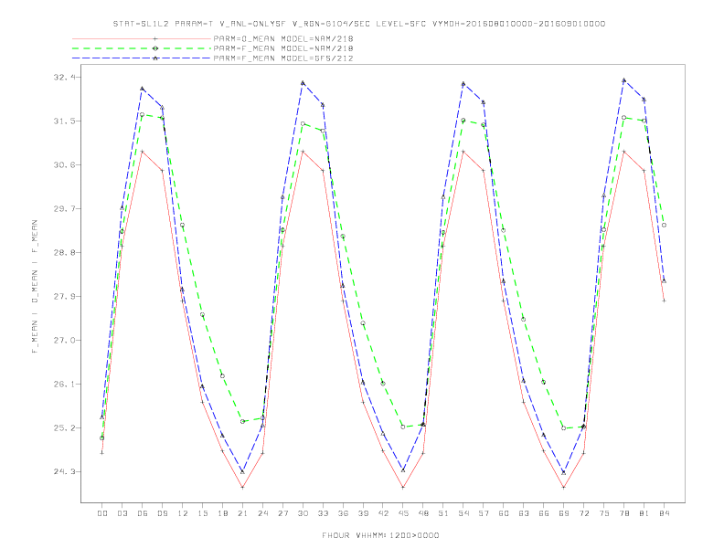Click y-axis tick label 27.0

(64, 340)
